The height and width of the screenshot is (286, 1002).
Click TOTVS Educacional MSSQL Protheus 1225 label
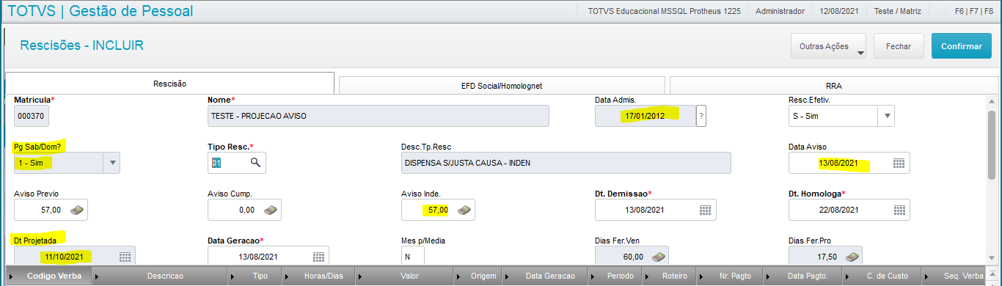[665, 12]
